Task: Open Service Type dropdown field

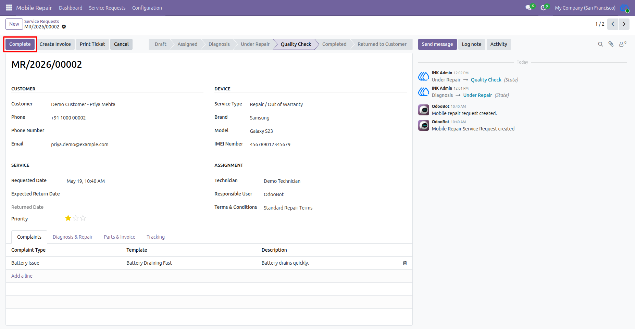Action: (x=328, y=104)
